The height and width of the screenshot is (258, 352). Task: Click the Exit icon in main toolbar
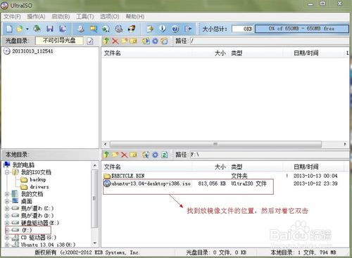[x=188, y=29]
